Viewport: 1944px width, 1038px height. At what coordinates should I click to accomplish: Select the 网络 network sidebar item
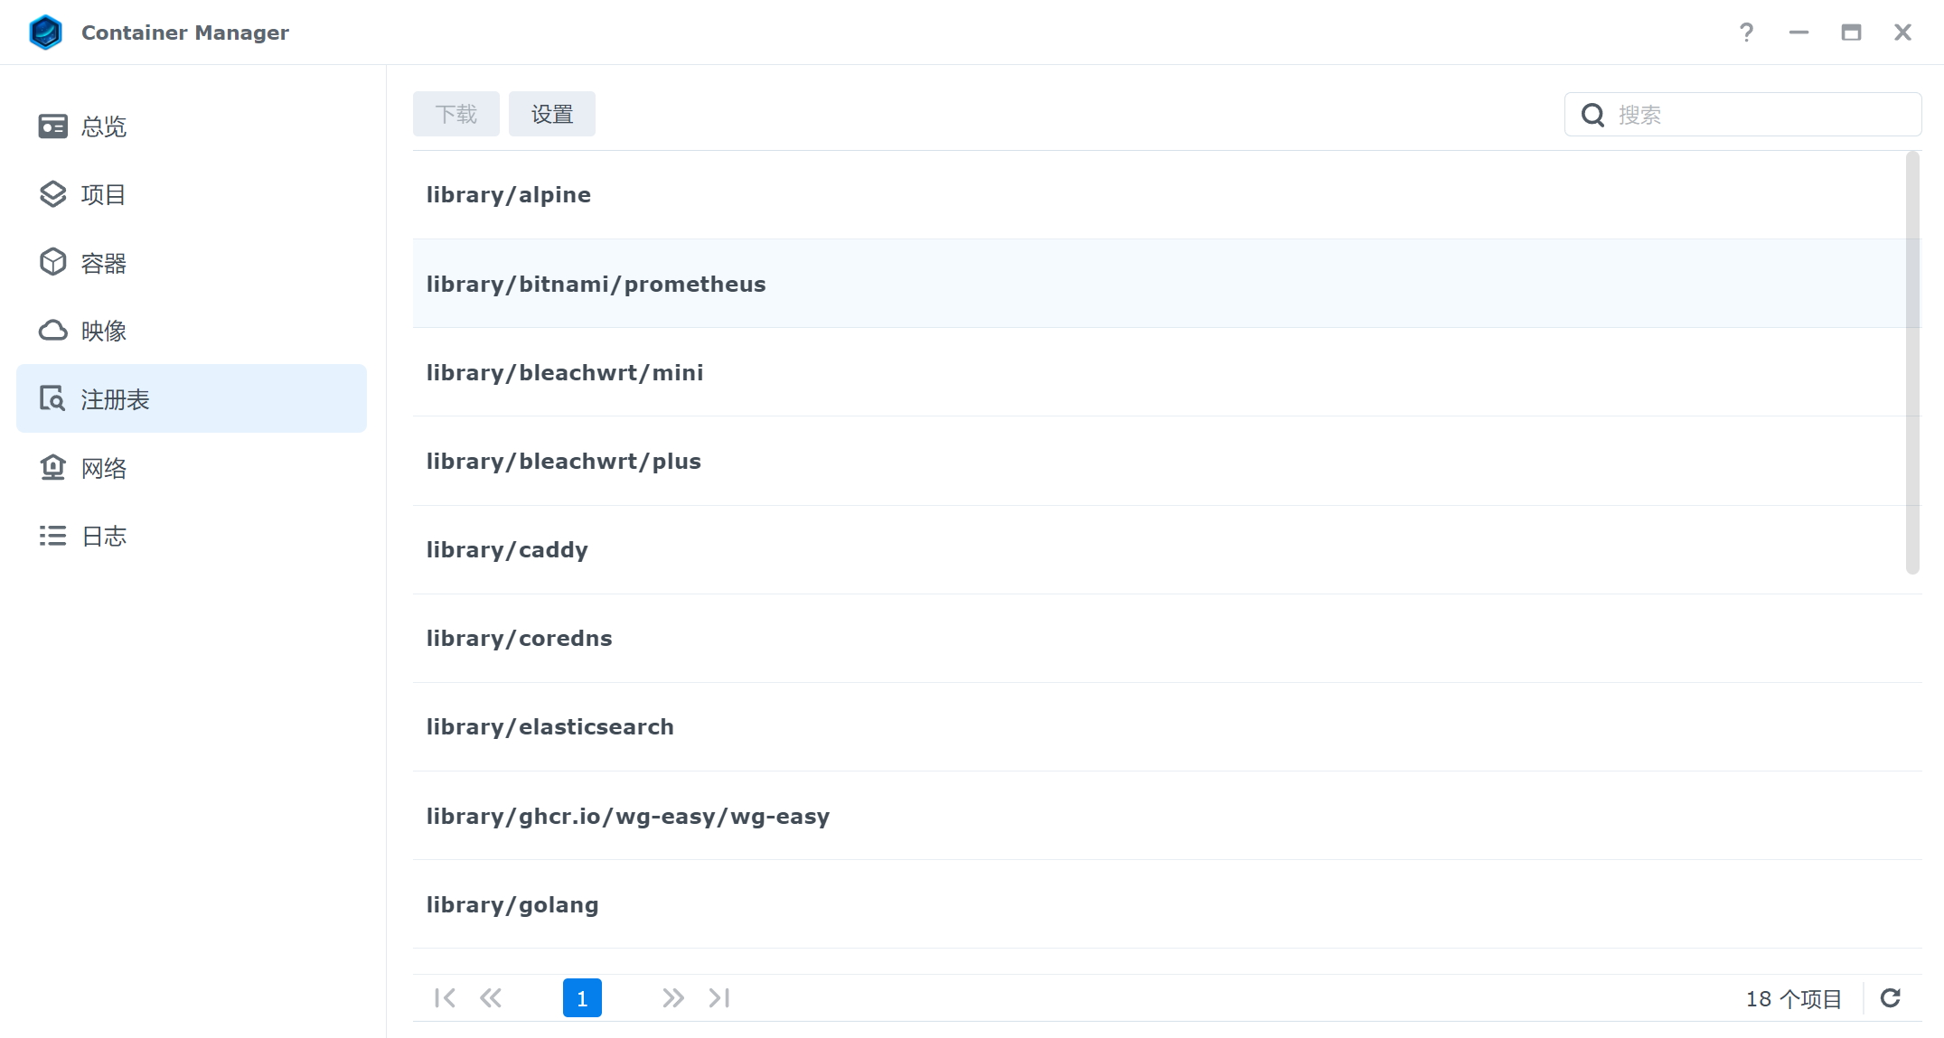click(102, 468)
